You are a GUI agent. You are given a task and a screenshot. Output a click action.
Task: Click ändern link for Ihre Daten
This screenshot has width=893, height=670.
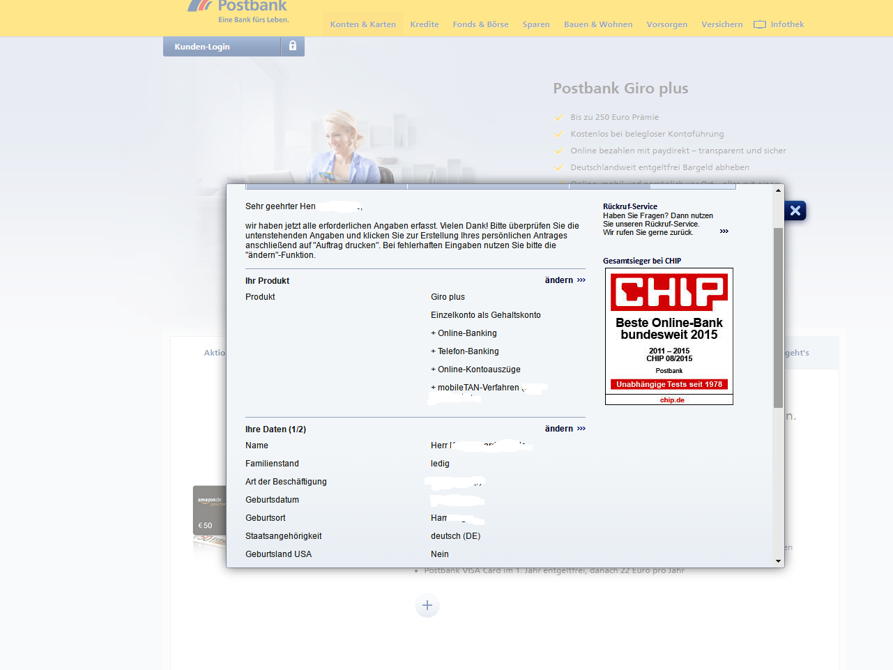pos(559,429)
